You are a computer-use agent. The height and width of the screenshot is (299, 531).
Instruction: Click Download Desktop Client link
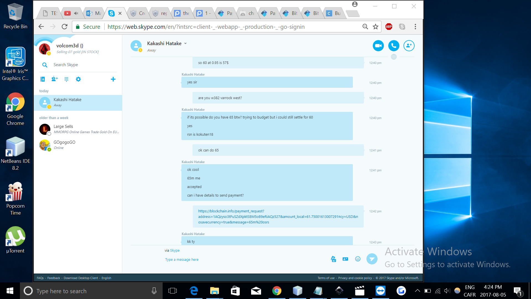pyautogui.click(x=81, y=278)
